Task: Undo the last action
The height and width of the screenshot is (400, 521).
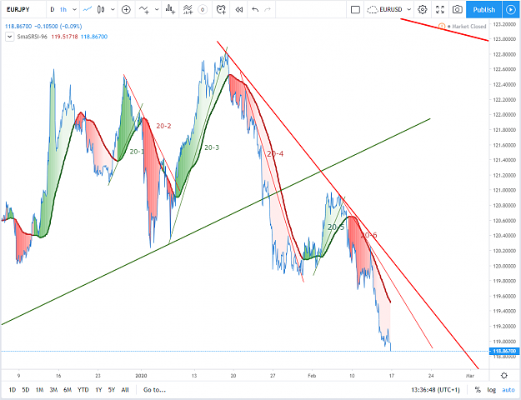Action: pos(255,10)
